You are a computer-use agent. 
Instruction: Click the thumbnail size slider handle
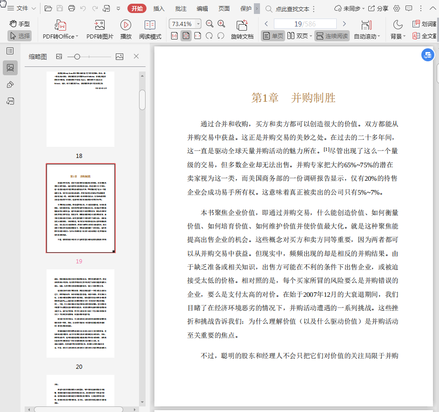[x=77, y=56]
